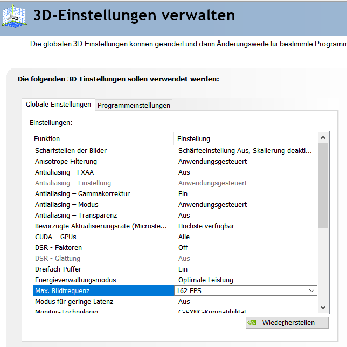Click the Aus value for Antialiasing Transparenz
This screenshot has width=347, height=347.
184,216
